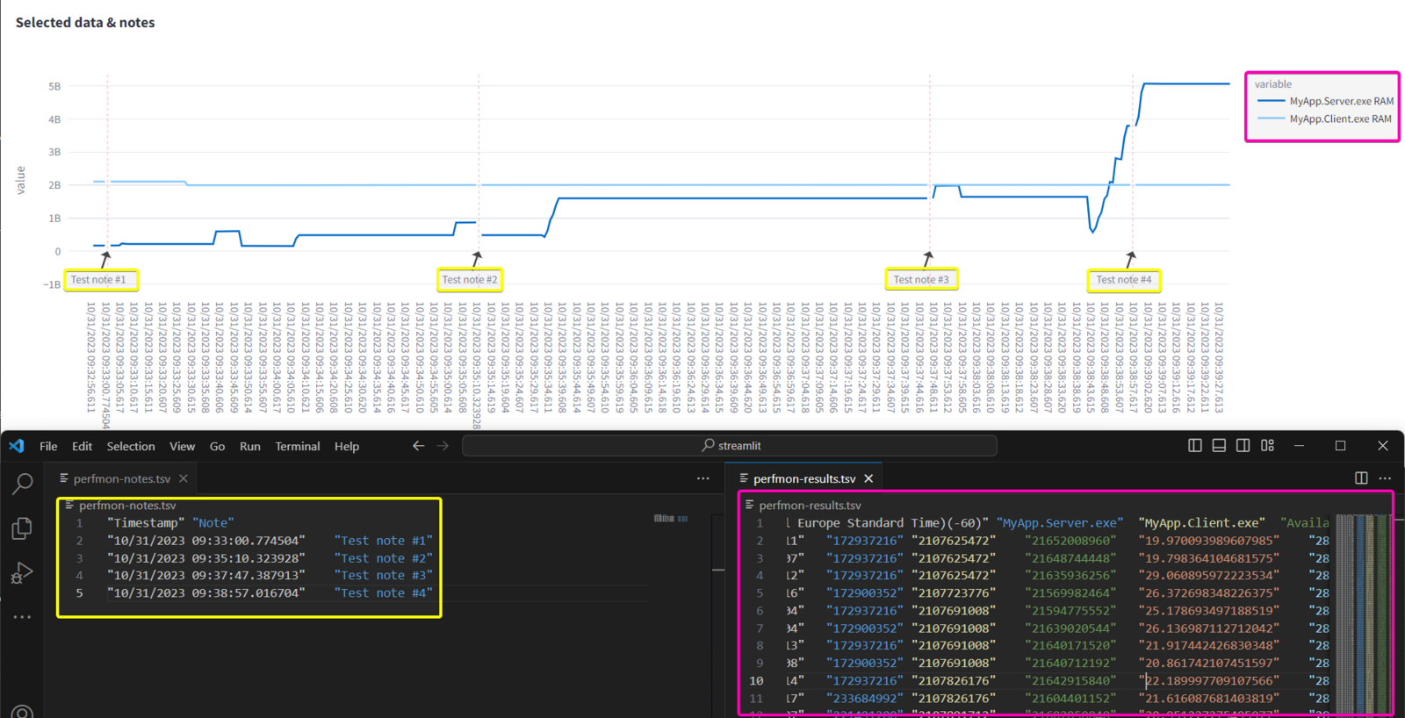This screenshot has height=718, width=1405.
Task: Split the perfmon-results editor right
Action: (x=1361, y=478)
